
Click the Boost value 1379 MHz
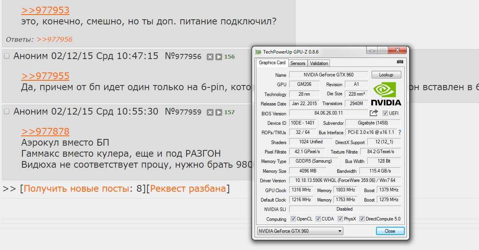(389, 190)
